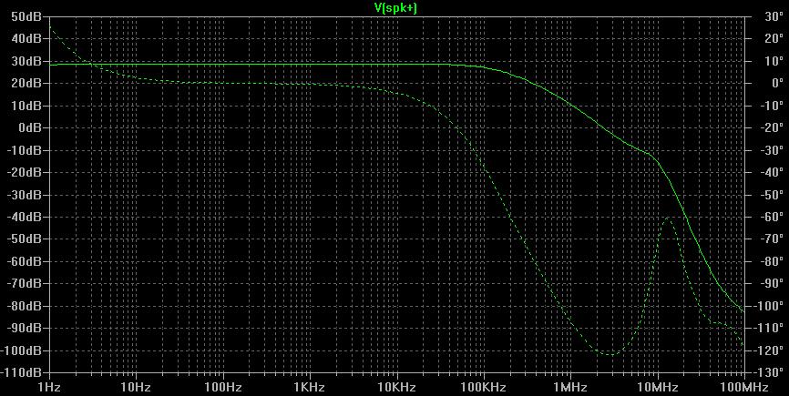Screen dimensions: 789x396
Task: Click the 30dB magnitude axis label
Action: (26, 61)
